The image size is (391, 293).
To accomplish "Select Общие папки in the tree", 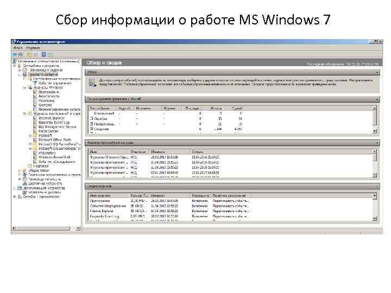I will 39,170.
